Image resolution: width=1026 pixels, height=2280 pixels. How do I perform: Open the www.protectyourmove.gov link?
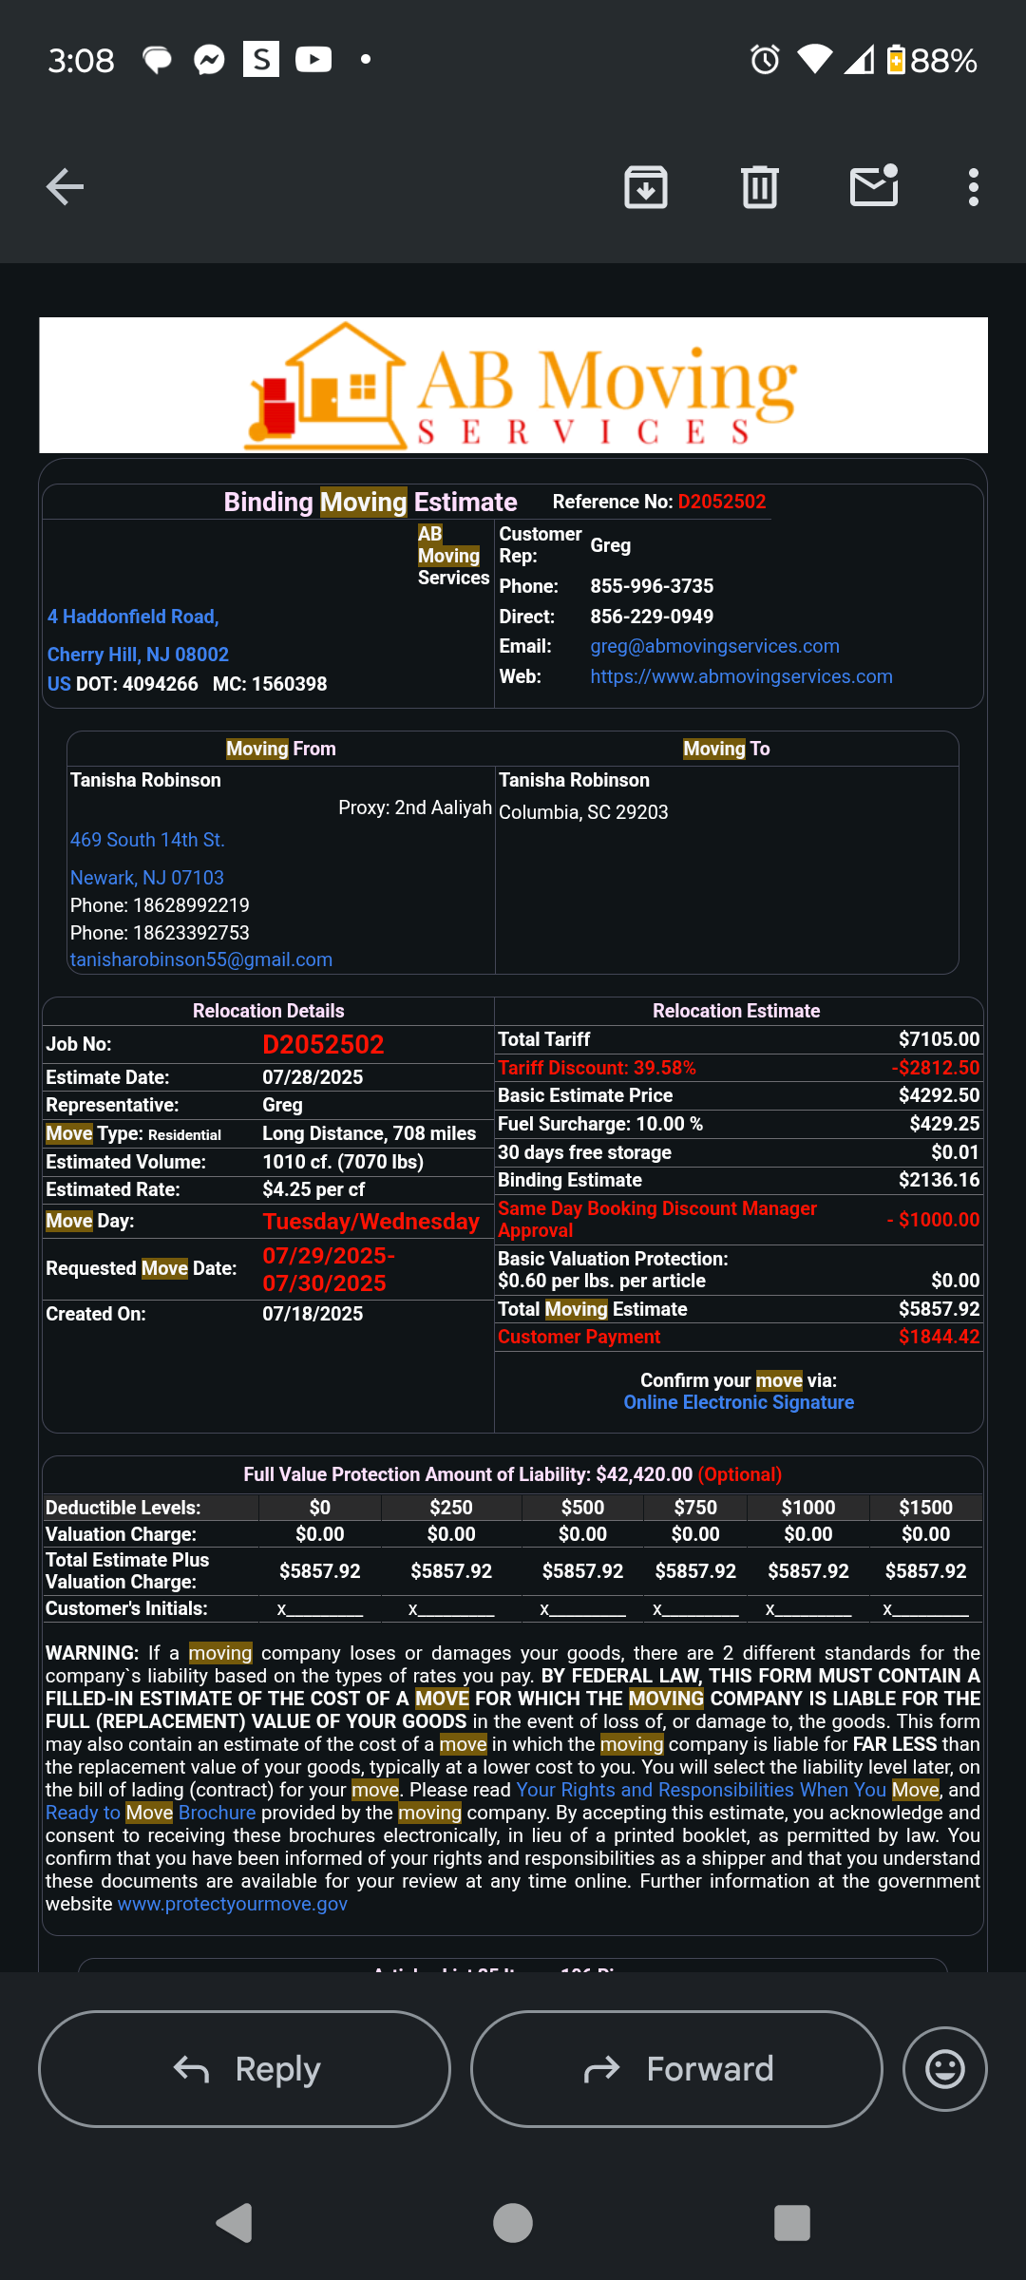tap(232, 1904)
